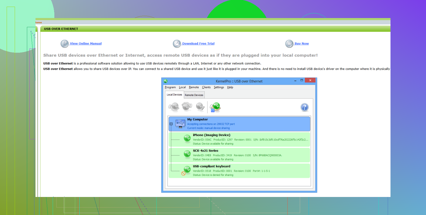Select the My Computer row title
The image size is (426, 215).
click(197, 120)
